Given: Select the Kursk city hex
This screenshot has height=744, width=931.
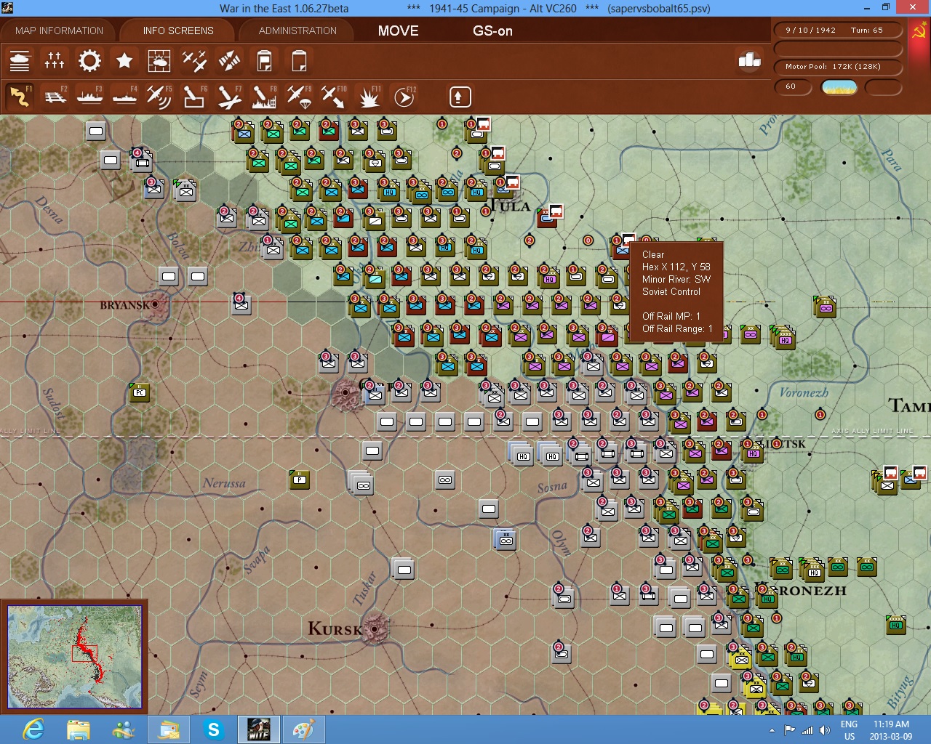Looking at the screenshot, I should click(375, 628).
